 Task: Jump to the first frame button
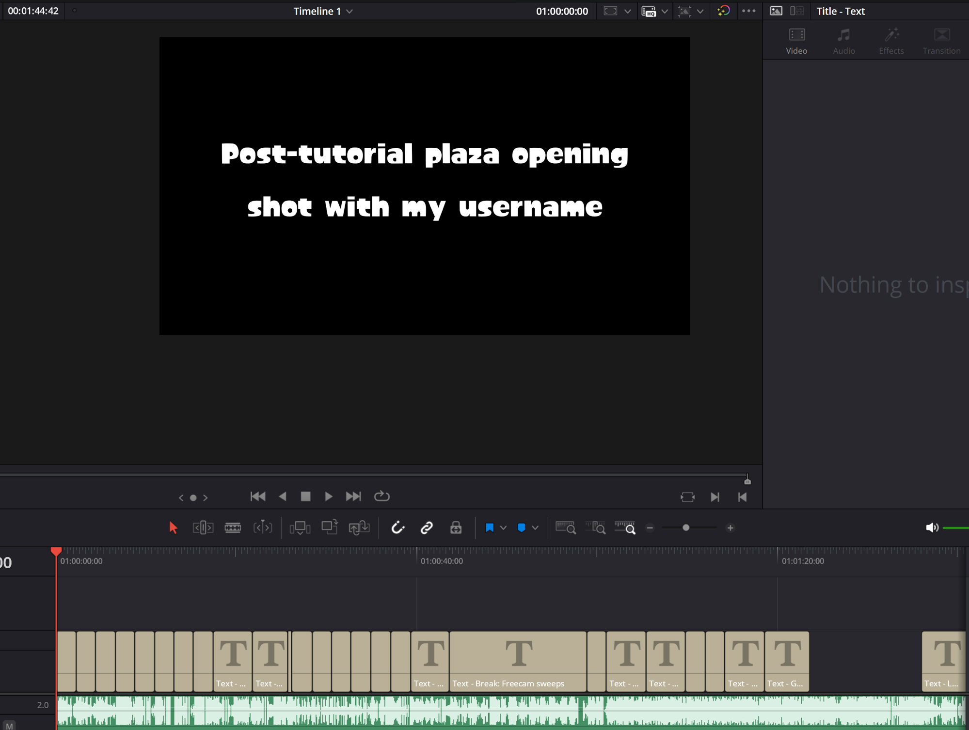click(x=258, y=497)
